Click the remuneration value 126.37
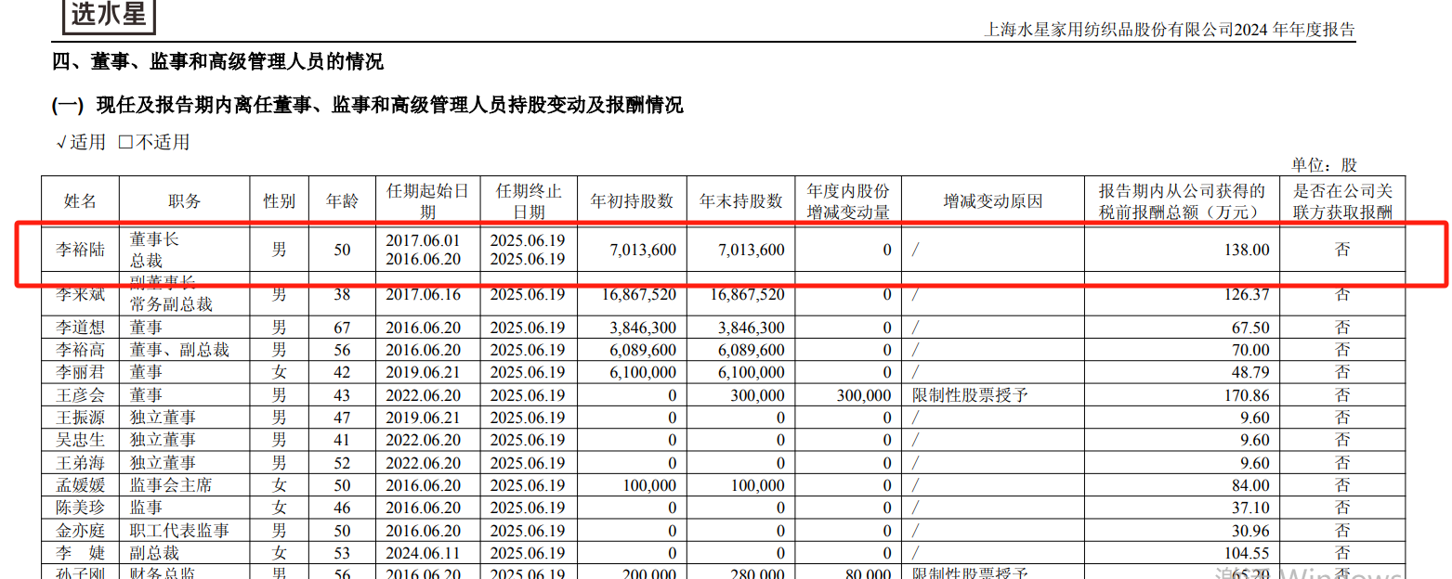 (1247, 295)
